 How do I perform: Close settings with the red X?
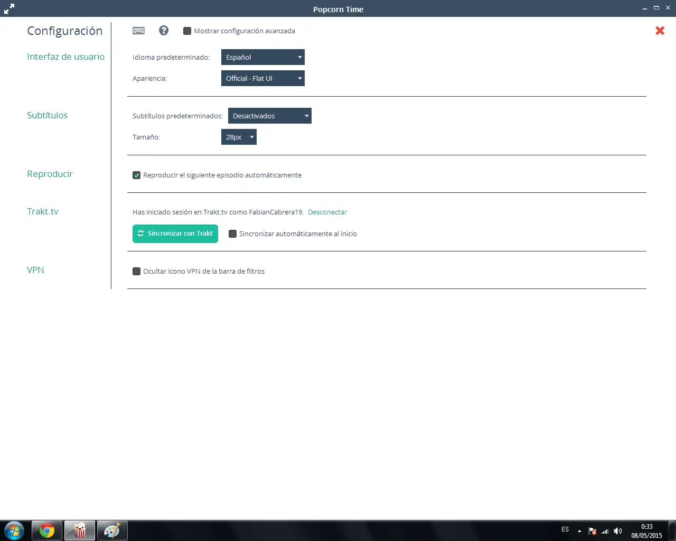click(x=660, y=31)
